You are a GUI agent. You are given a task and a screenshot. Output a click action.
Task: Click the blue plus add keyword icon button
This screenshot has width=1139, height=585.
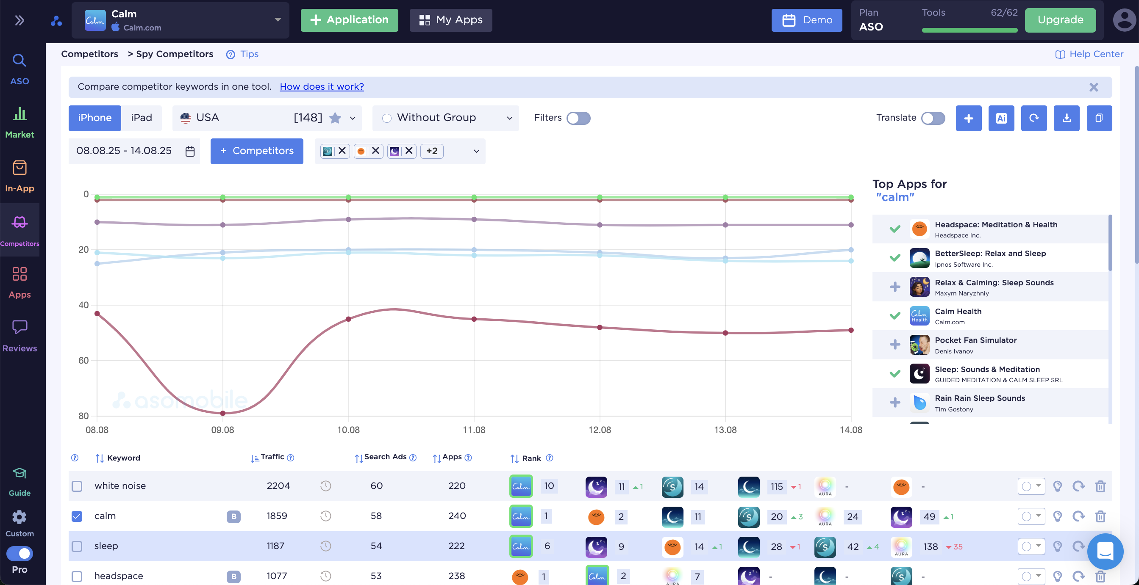tap(968, 118)
